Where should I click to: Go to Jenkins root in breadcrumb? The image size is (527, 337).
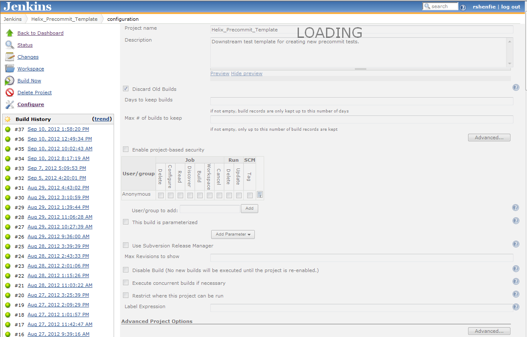tap(13, 19)
